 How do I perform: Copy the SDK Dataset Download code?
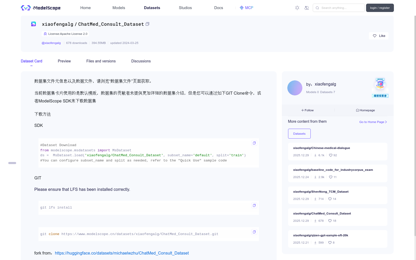tap(254, 143)
